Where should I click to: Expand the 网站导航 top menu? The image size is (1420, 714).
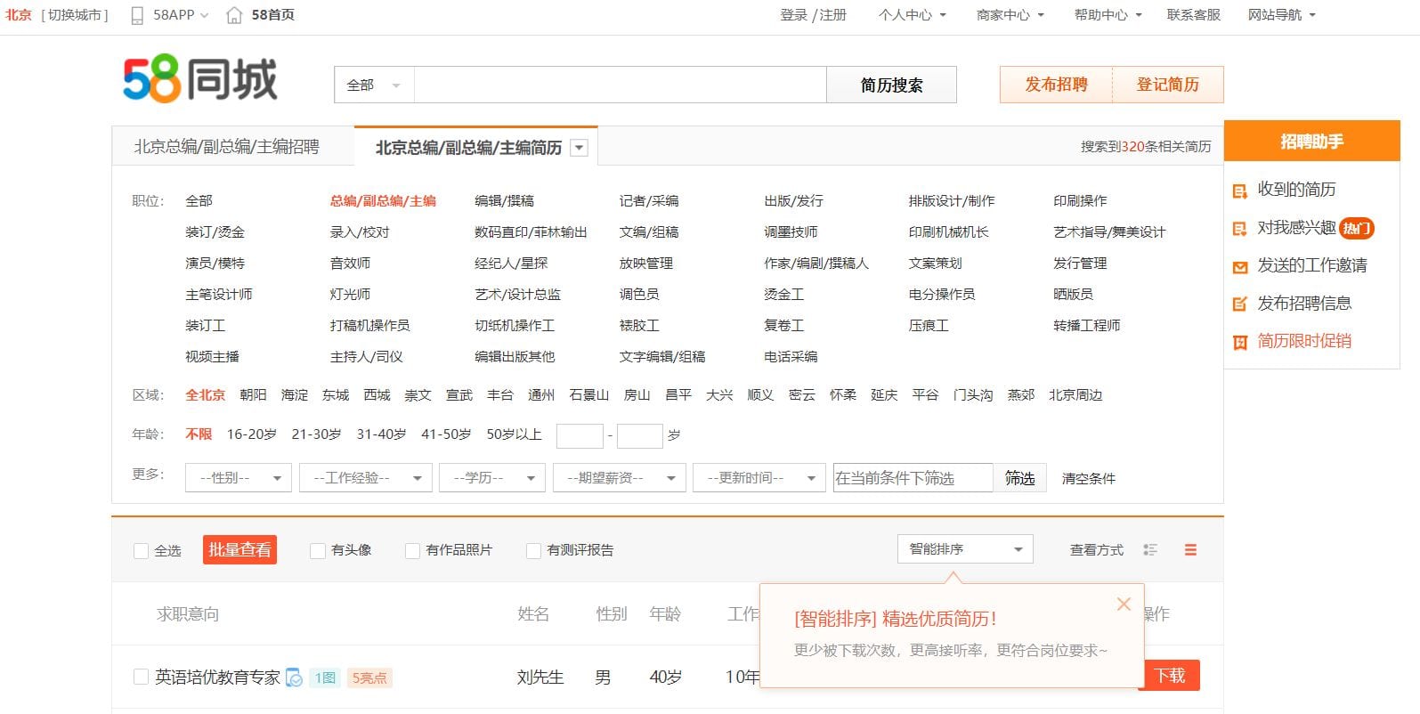pyautogui.click(x=1282, y=15)
